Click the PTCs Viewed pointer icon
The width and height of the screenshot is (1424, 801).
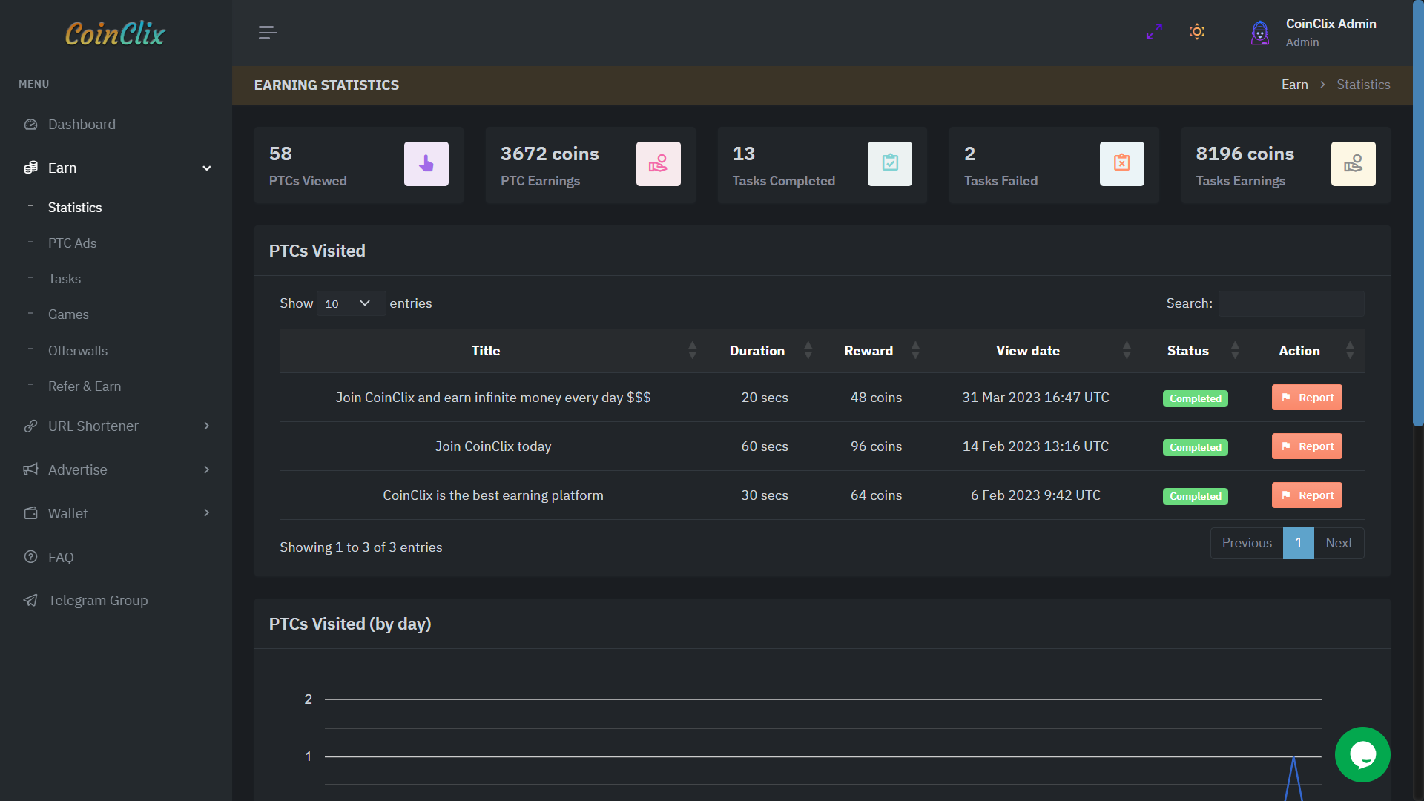coord(426,164)
